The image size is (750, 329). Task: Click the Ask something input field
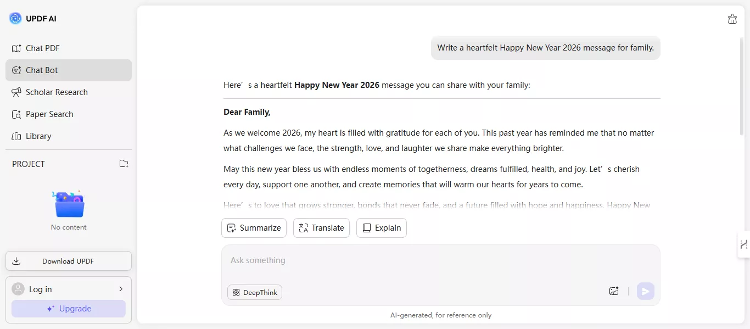click(x=417, y=260)
